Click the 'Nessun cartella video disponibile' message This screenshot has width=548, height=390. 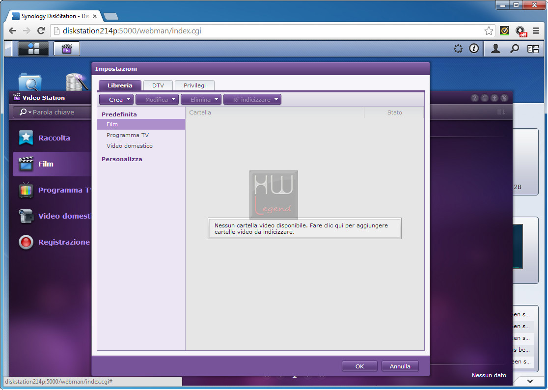(304, 228)
